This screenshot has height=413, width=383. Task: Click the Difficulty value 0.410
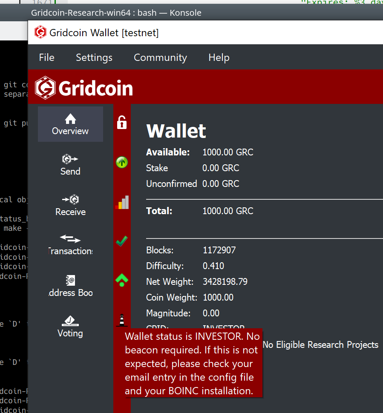[213, 266]
